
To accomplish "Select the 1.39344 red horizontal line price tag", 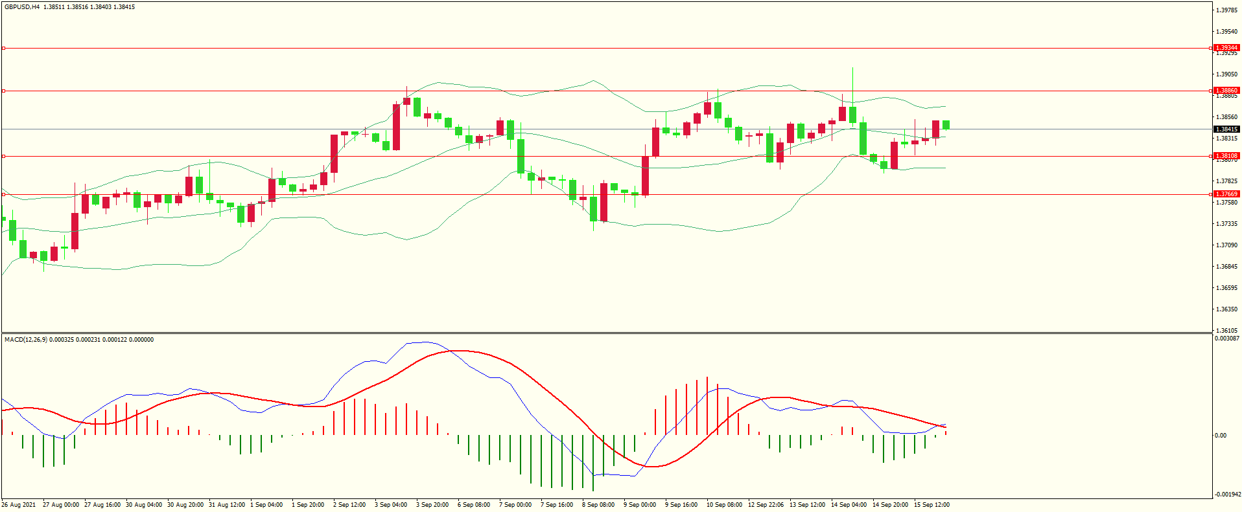I will [1226, 48].
